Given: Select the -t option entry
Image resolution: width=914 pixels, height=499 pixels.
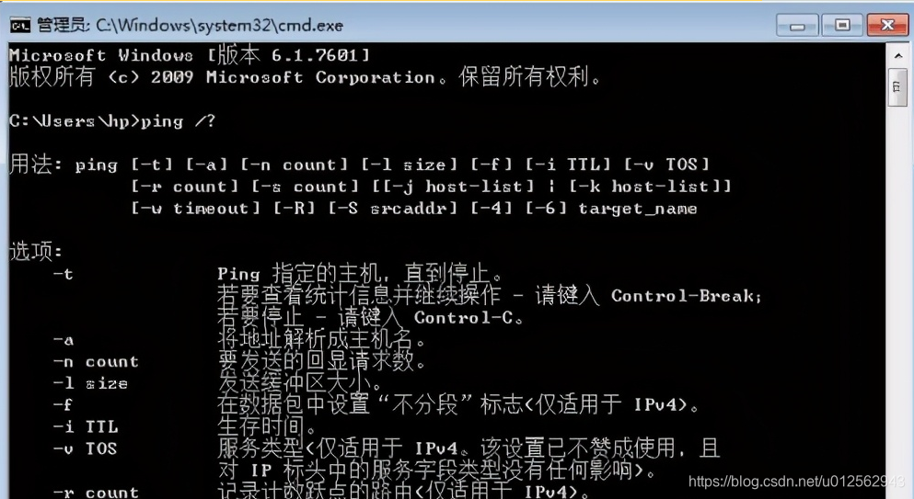Looking at the screenshot, I should (63, 274).
